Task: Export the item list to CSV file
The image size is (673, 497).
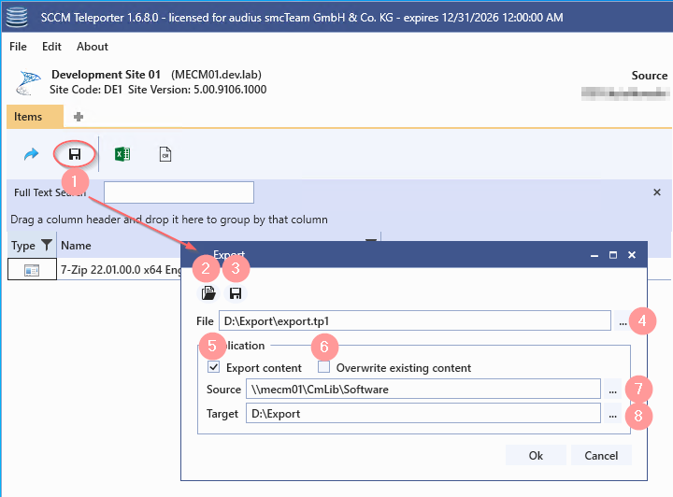Action: [x=165, y=154]
